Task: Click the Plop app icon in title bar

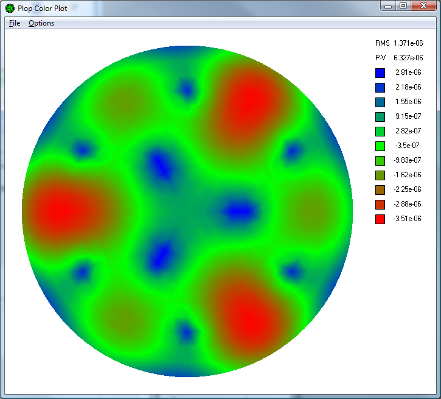Action: tap(10, 9)
